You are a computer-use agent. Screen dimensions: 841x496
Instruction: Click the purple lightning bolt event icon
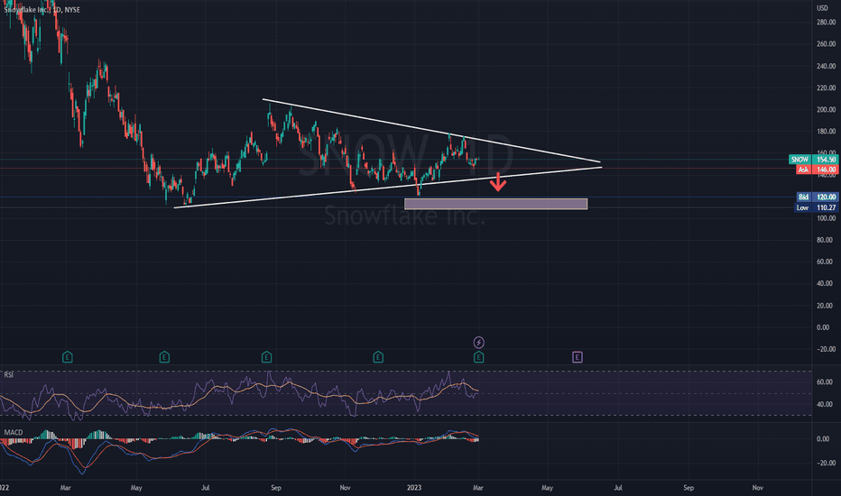coord(478,342)
